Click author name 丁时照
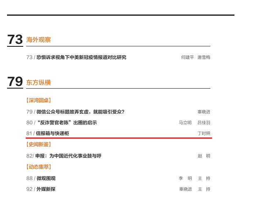The height and width of the screenshot is (207, 261). (x=204, y=133)
